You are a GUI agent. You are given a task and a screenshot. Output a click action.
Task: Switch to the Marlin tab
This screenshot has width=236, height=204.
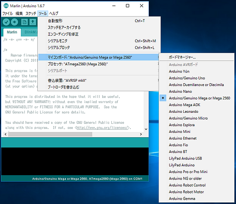12,32
